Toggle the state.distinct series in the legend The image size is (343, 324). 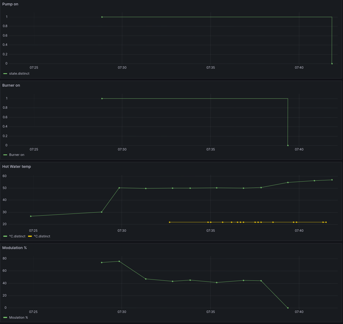[19, 73]
